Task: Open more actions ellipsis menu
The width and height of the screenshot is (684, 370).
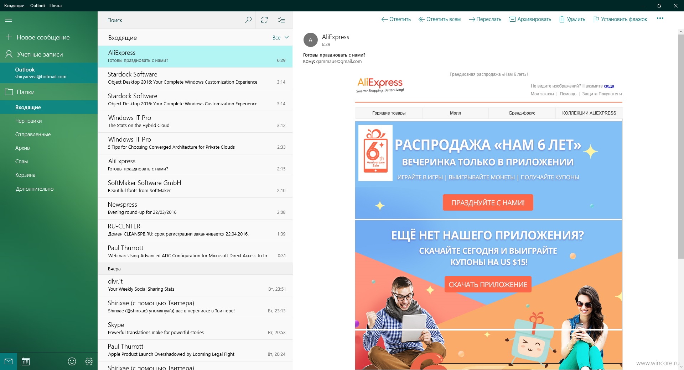Action: [x=660, y=18]
